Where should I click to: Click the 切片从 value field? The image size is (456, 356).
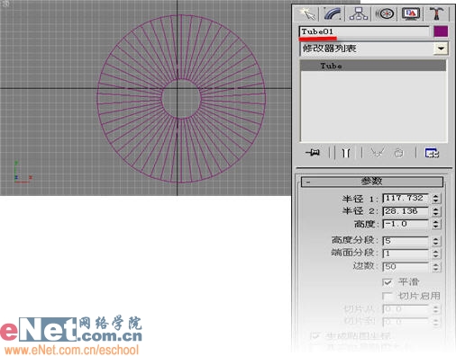406,309
